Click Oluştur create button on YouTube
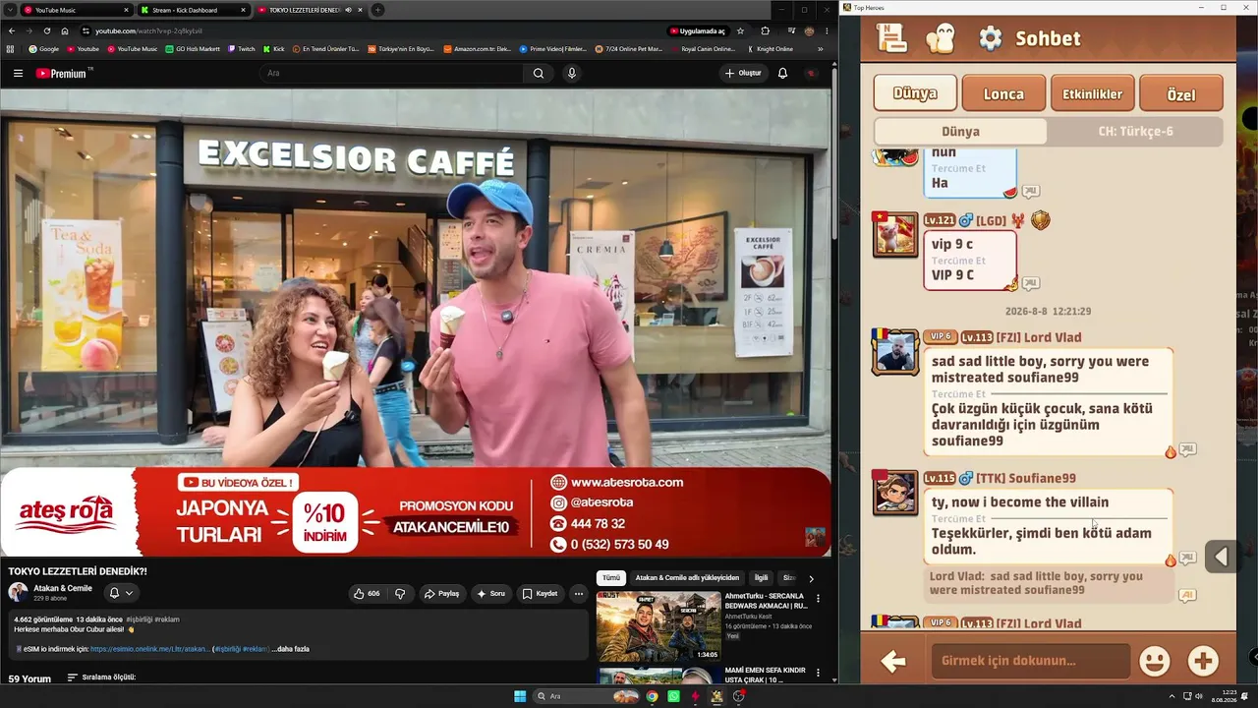The image size is (1258, 708). click(743, 73)
